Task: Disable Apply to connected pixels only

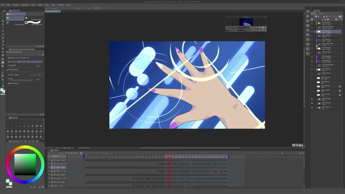Action: [x=9, y=58]
